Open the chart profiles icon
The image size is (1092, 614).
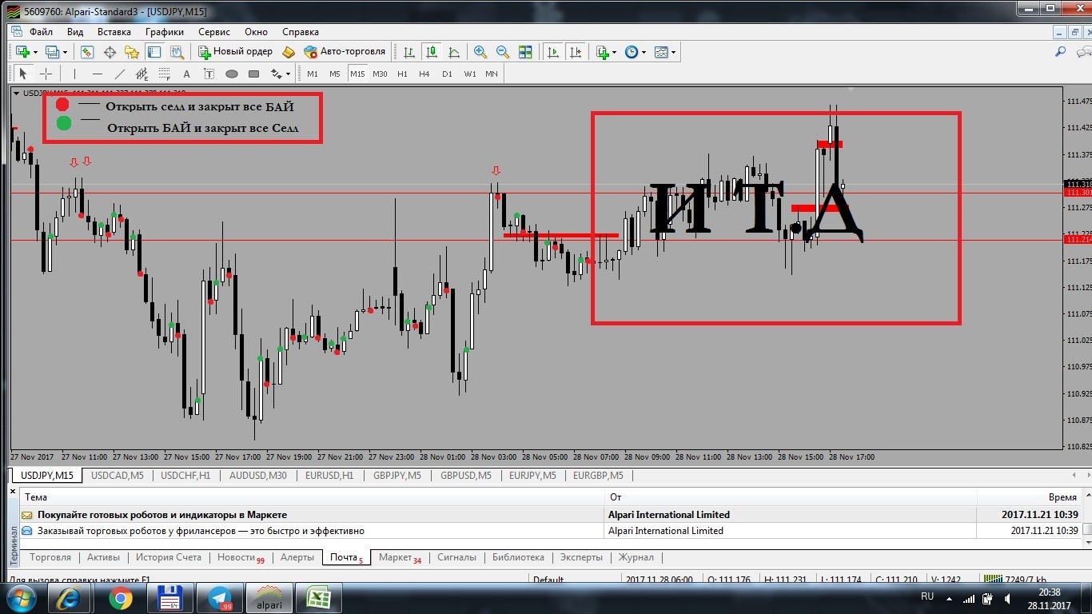53,52
